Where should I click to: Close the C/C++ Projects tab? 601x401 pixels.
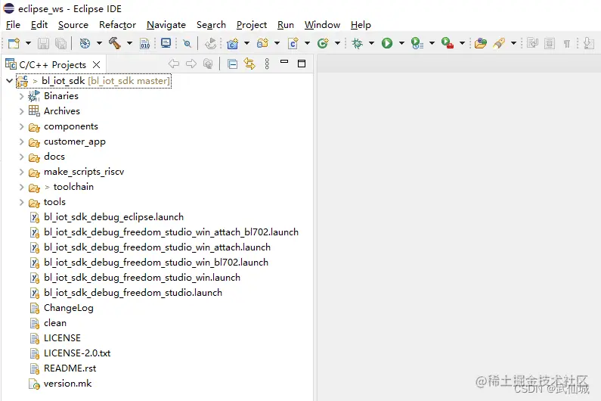click(x=97, y=65)
